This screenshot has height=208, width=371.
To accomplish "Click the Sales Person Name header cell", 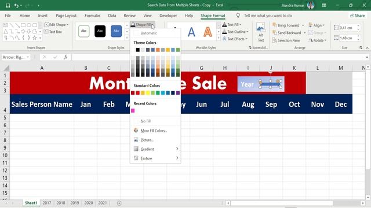I will point(42,104).
